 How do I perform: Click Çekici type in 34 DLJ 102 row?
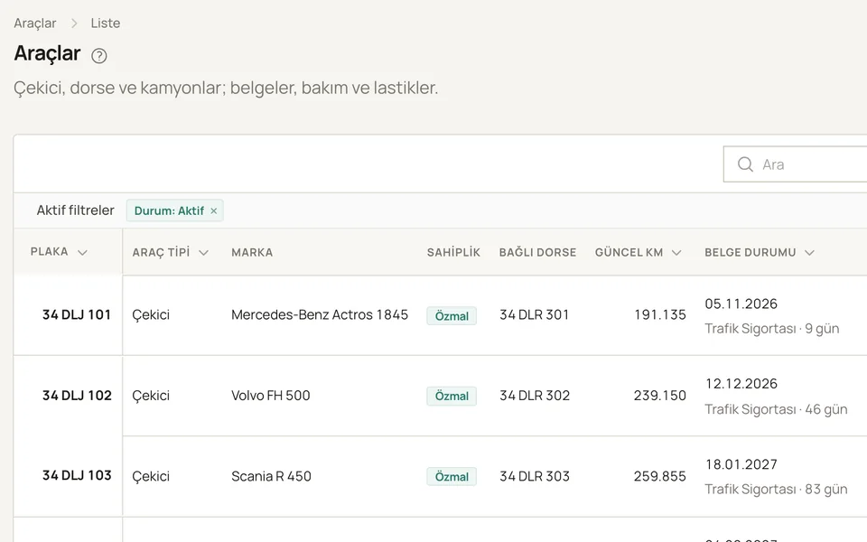coord(151,396)
